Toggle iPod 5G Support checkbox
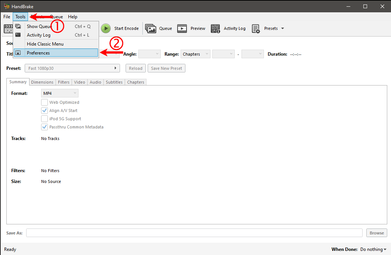Image resolution: width=391 pixels, height=255 pixels. tap(44, 119)
